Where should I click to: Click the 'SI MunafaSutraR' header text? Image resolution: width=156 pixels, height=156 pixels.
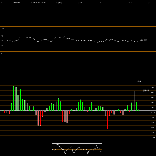tap(38, 2)
